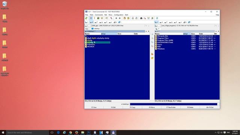Click the forward arrow toolbar icon

(x=120, y=18)
